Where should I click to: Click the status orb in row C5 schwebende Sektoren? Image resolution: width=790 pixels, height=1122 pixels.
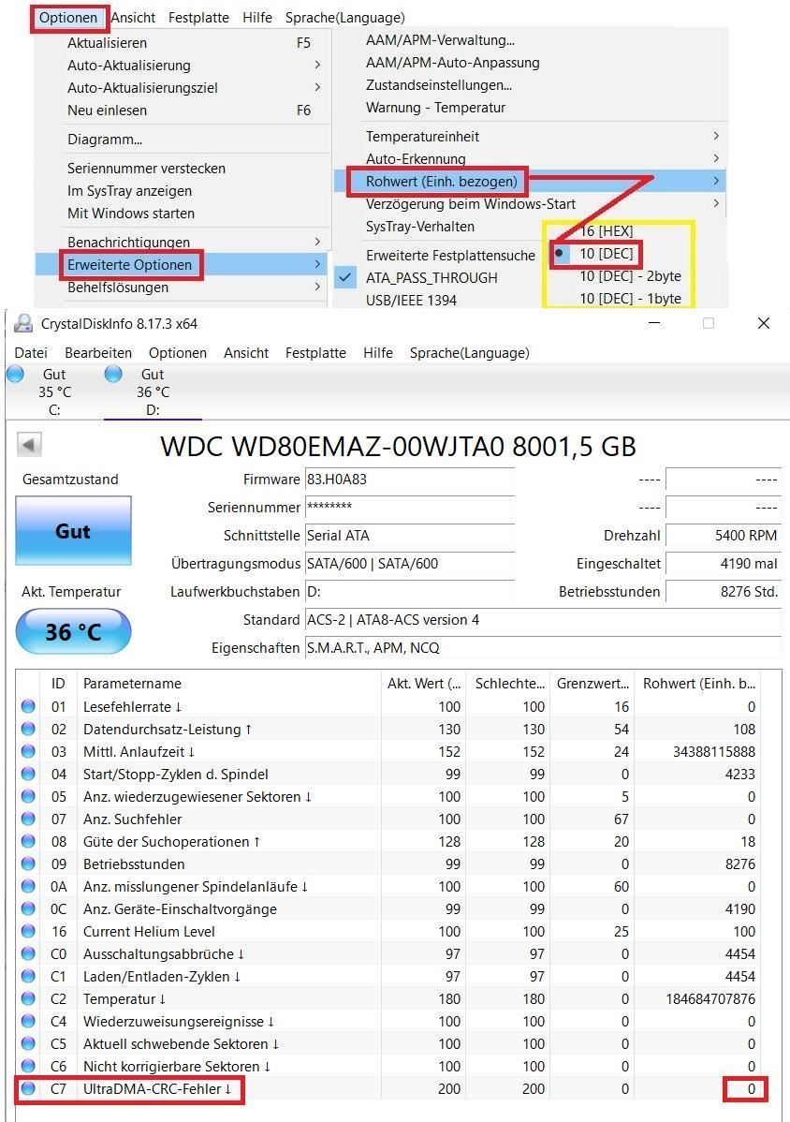[x=28, y=1044]
